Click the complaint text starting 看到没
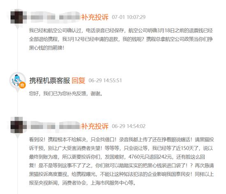 tap(121, 161)
